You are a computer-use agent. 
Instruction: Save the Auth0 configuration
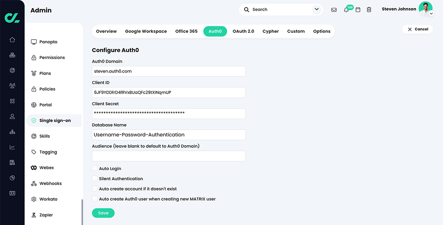[103, 213]
